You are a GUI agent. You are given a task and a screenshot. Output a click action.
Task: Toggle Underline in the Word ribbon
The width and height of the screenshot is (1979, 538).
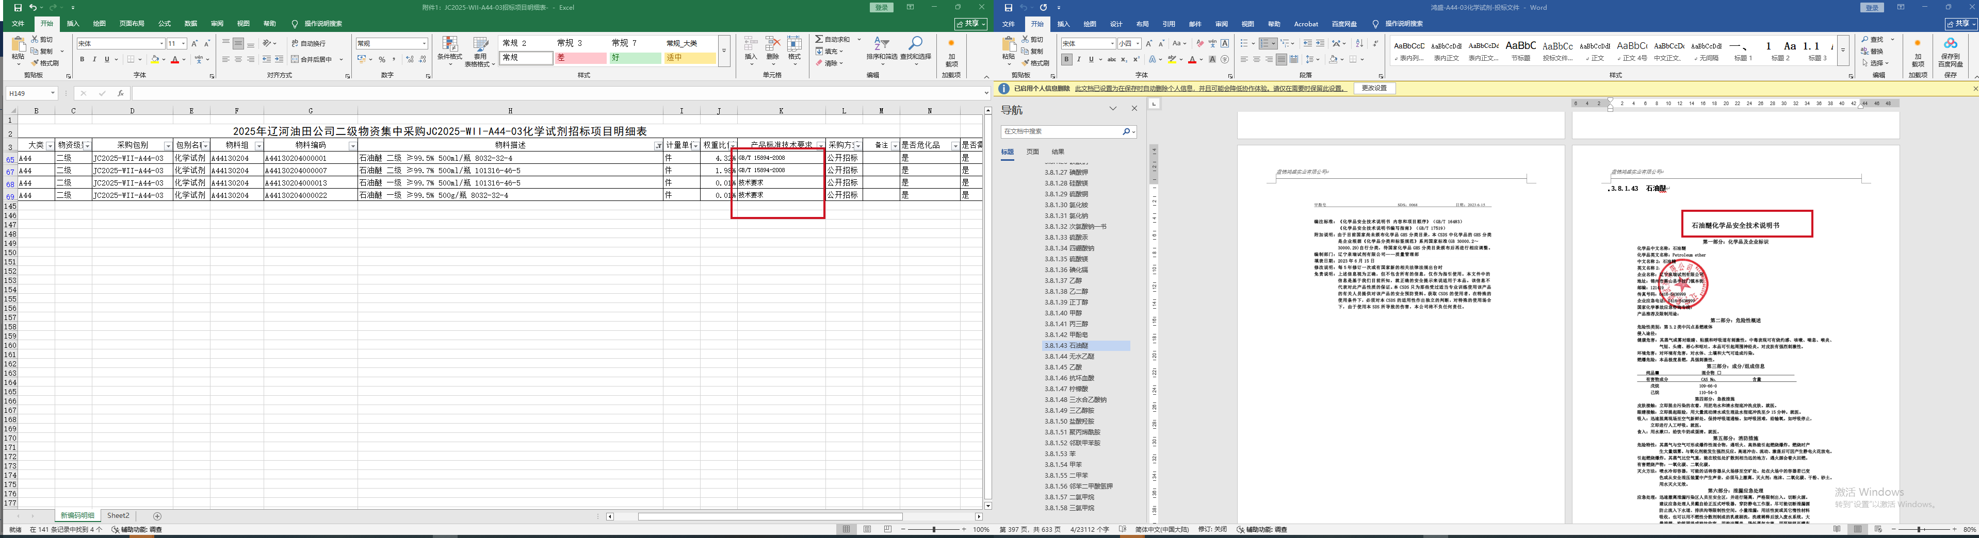coord(1091,59)
